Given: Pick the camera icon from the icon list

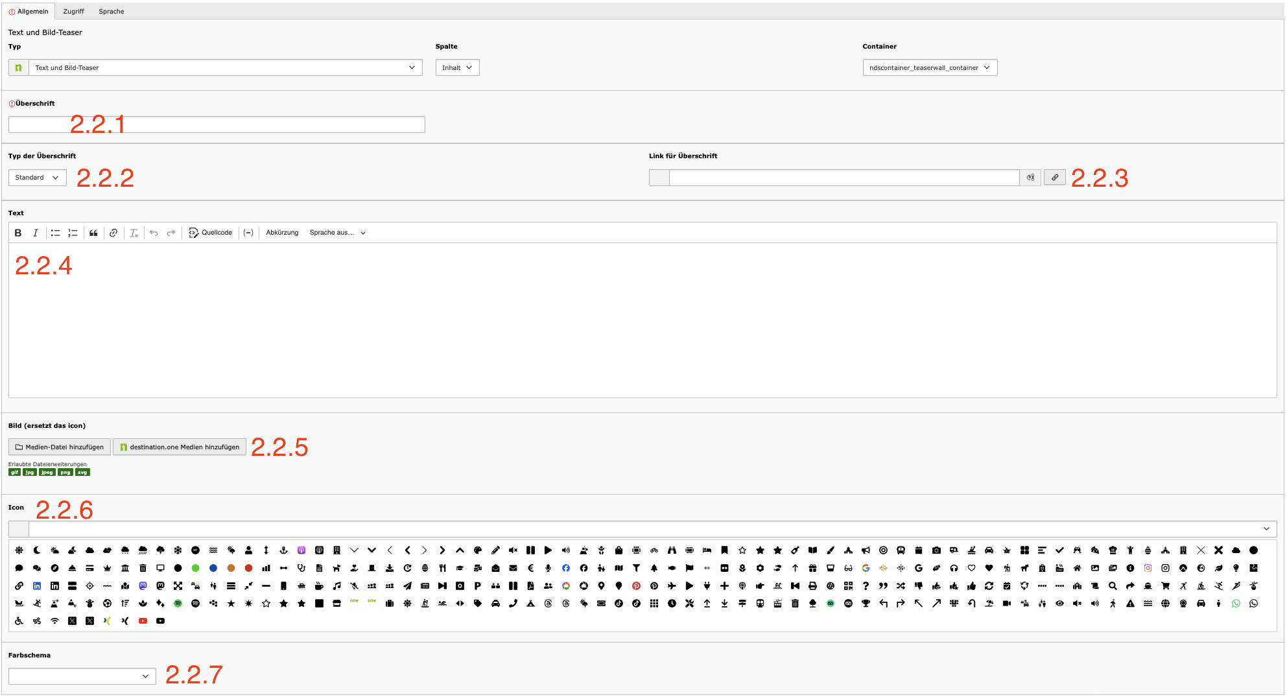Looking at the screenshot, I should (x=936, y=550).
